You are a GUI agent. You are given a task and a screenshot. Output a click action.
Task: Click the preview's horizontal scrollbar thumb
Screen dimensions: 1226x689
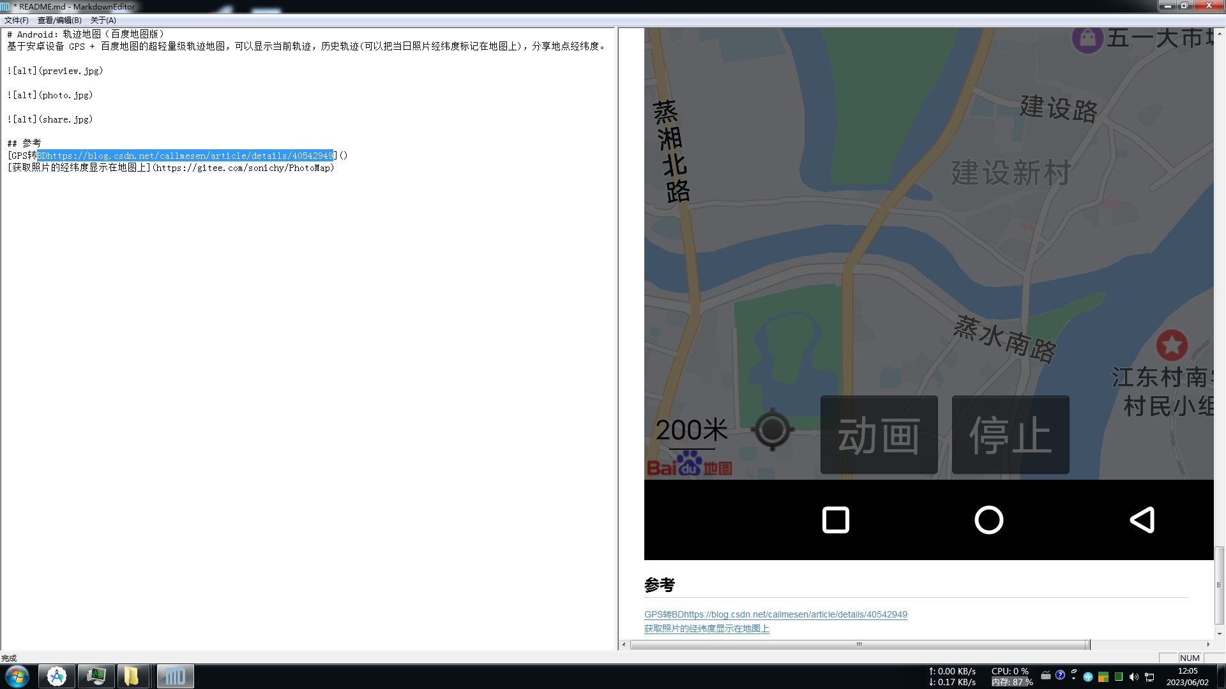pyautogui.click(x=859, y=644)
